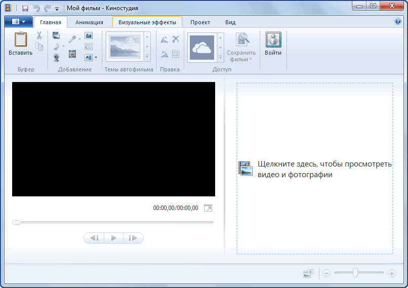The width and height of the screenshot is (408, 288).
Task: Click the Play button
Action: pyautogui.click(x=114, y=238)
